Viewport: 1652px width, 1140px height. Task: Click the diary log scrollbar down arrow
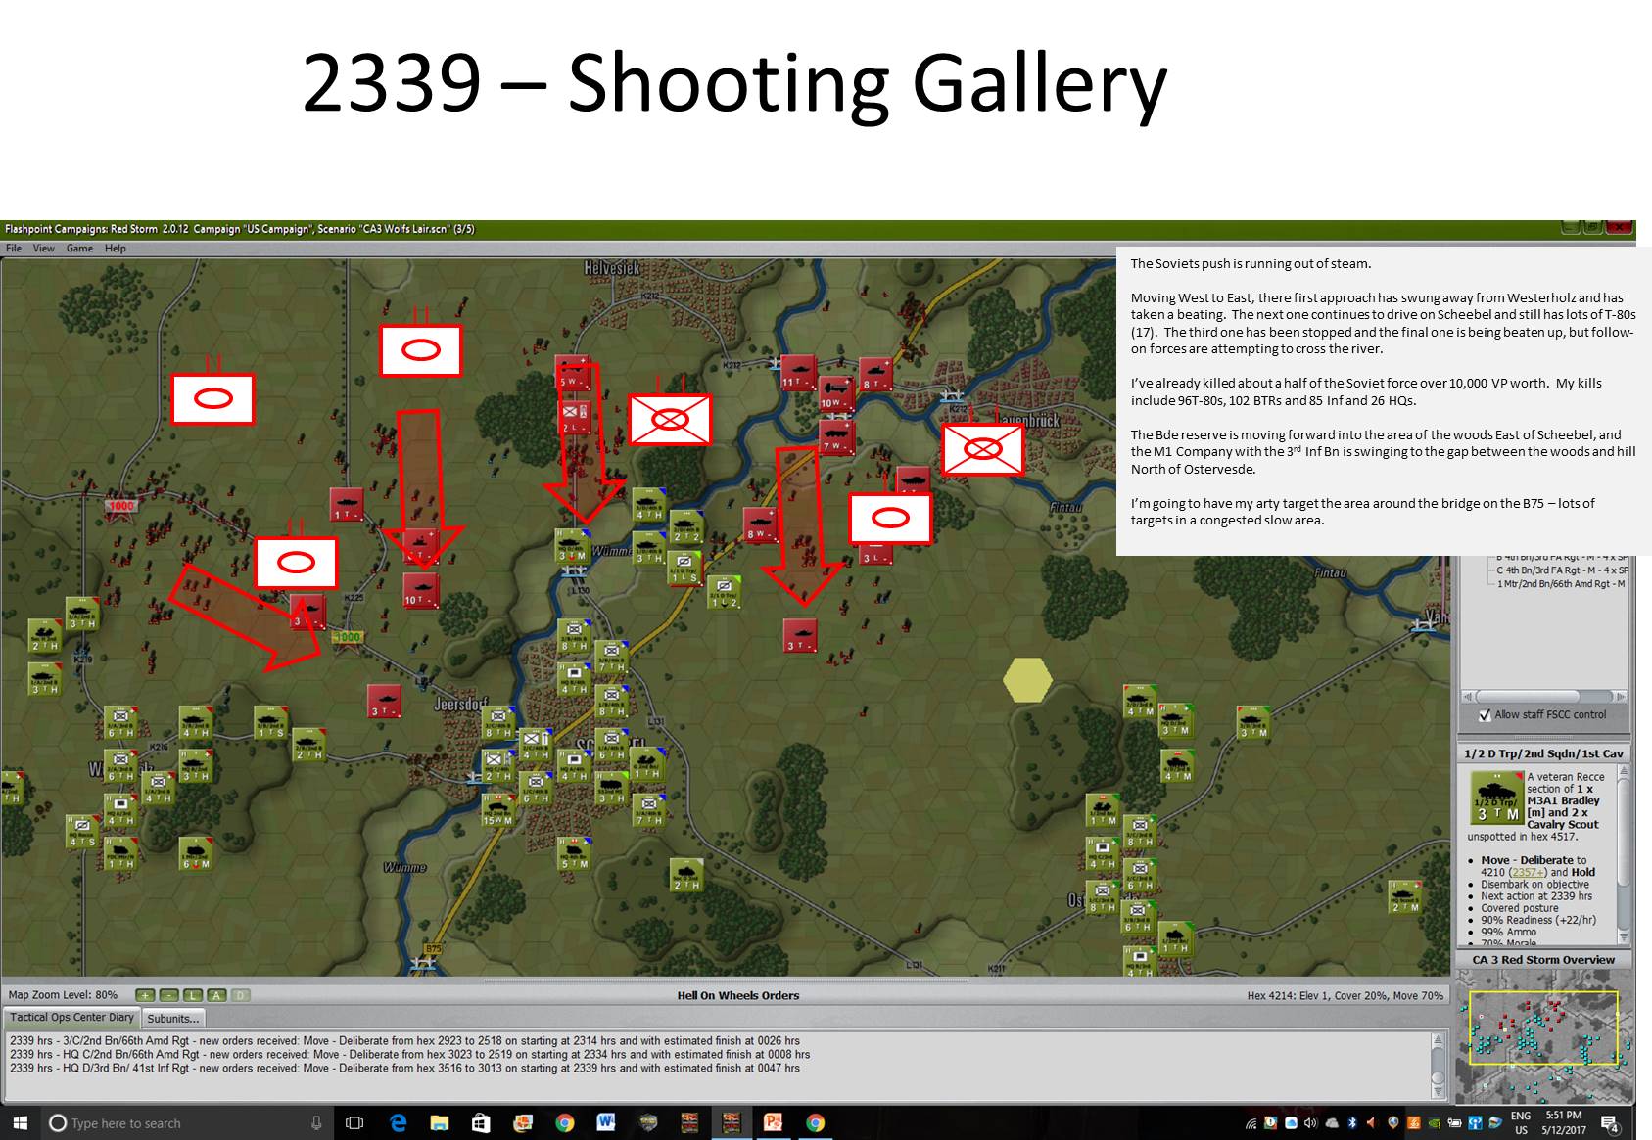1438,1091
